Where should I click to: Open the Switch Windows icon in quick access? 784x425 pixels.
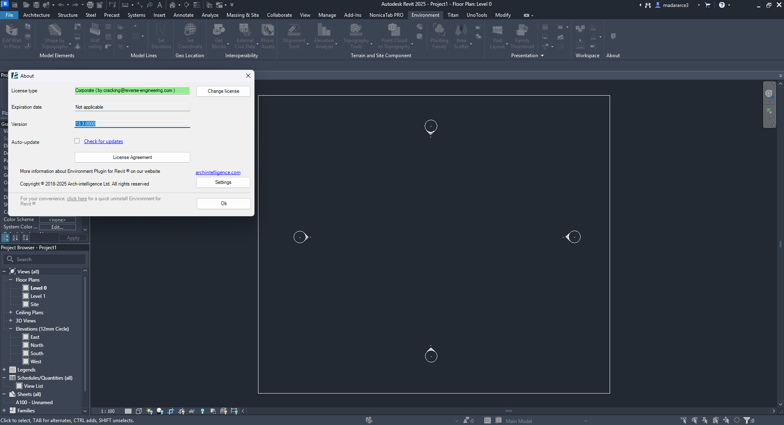[219, 5]
